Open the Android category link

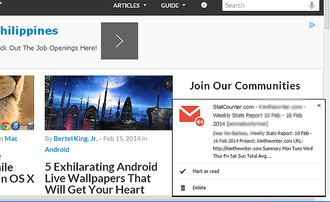pos(57,149)
